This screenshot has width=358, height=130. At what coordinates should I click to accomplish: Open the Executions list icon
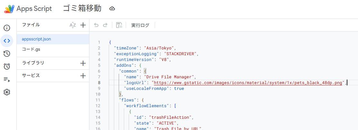(7, 79)
